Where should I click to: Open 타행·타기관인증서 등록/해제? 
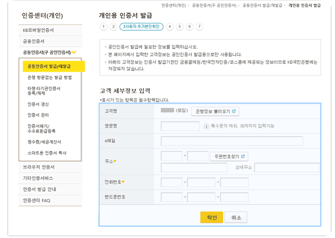pyautogui.click(x=44, y=91)
